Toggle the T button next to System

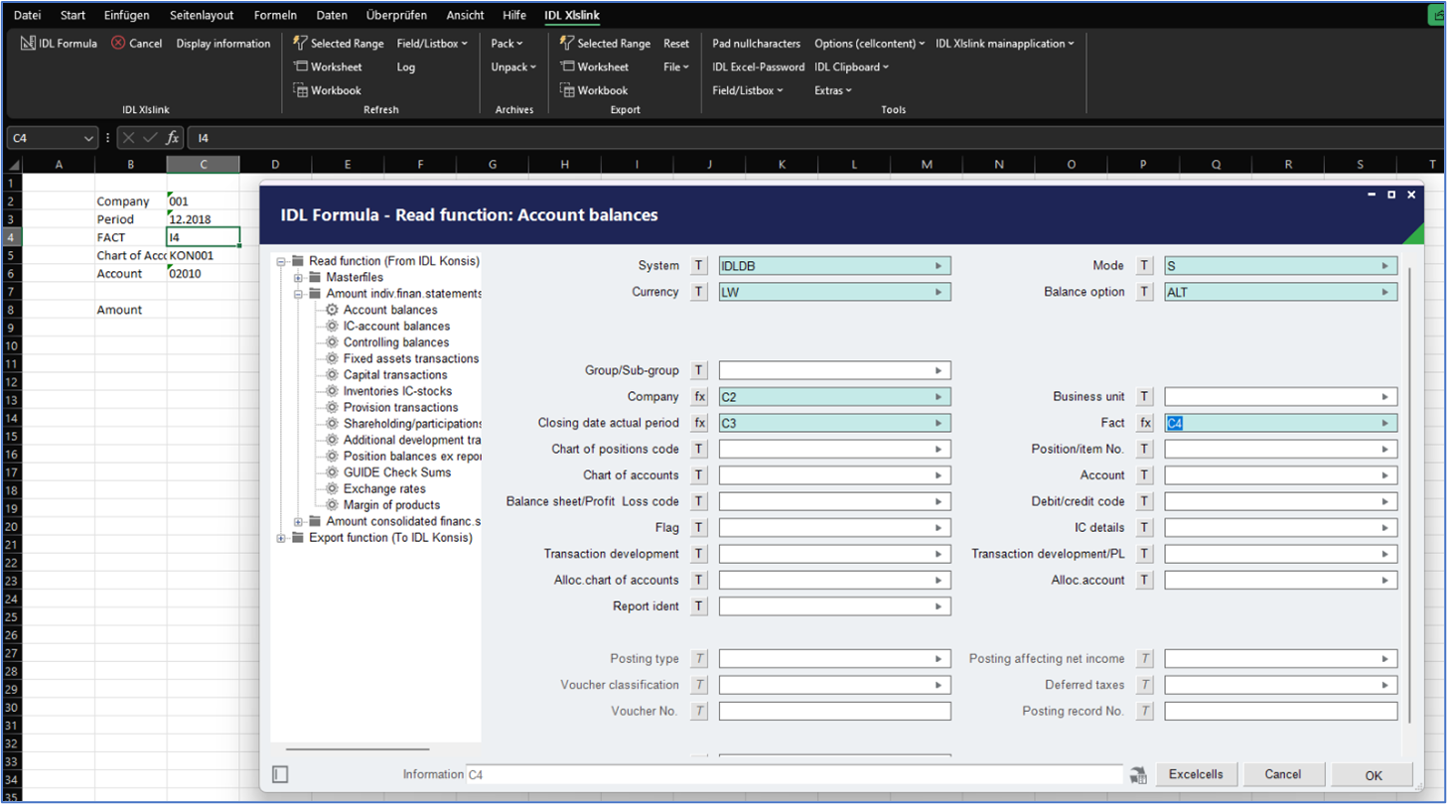tap(699, 266)
